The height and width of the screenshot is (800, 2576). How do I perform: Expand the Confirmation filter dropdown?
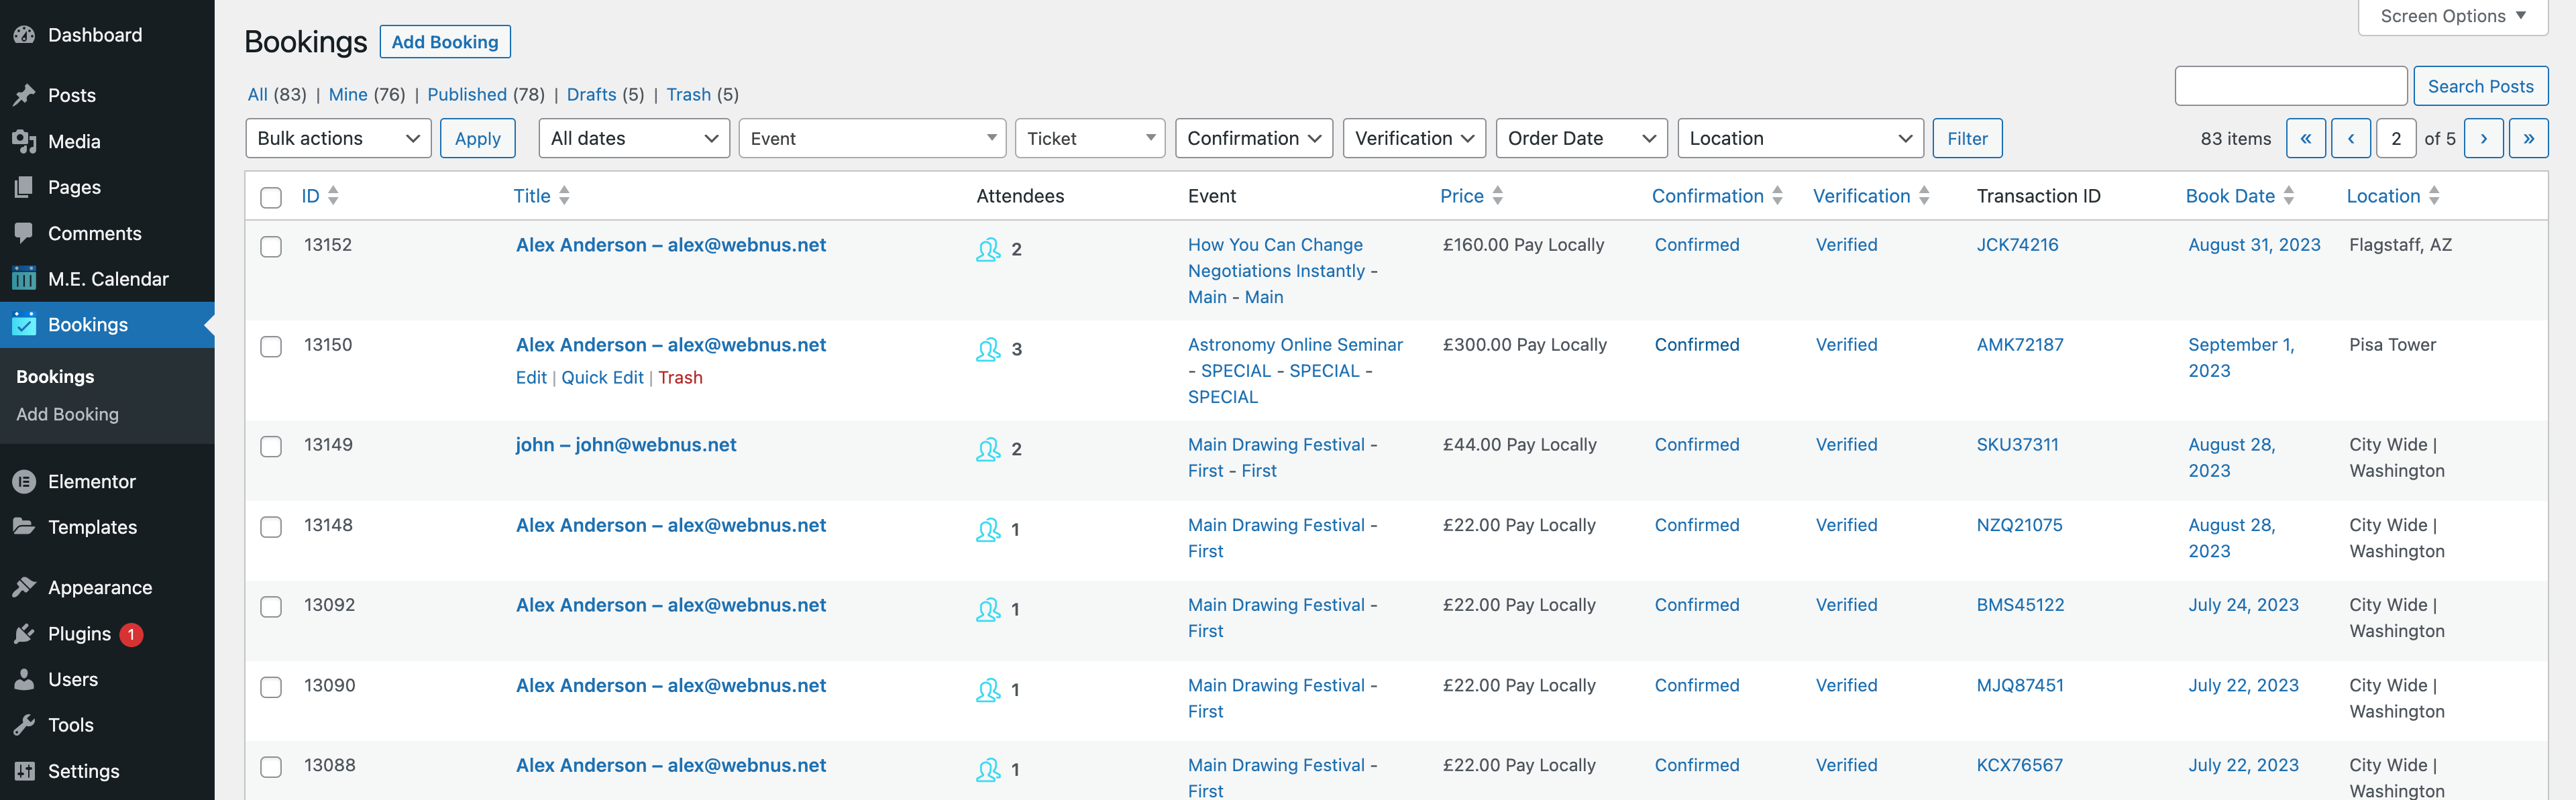(x=1254, y=139)
